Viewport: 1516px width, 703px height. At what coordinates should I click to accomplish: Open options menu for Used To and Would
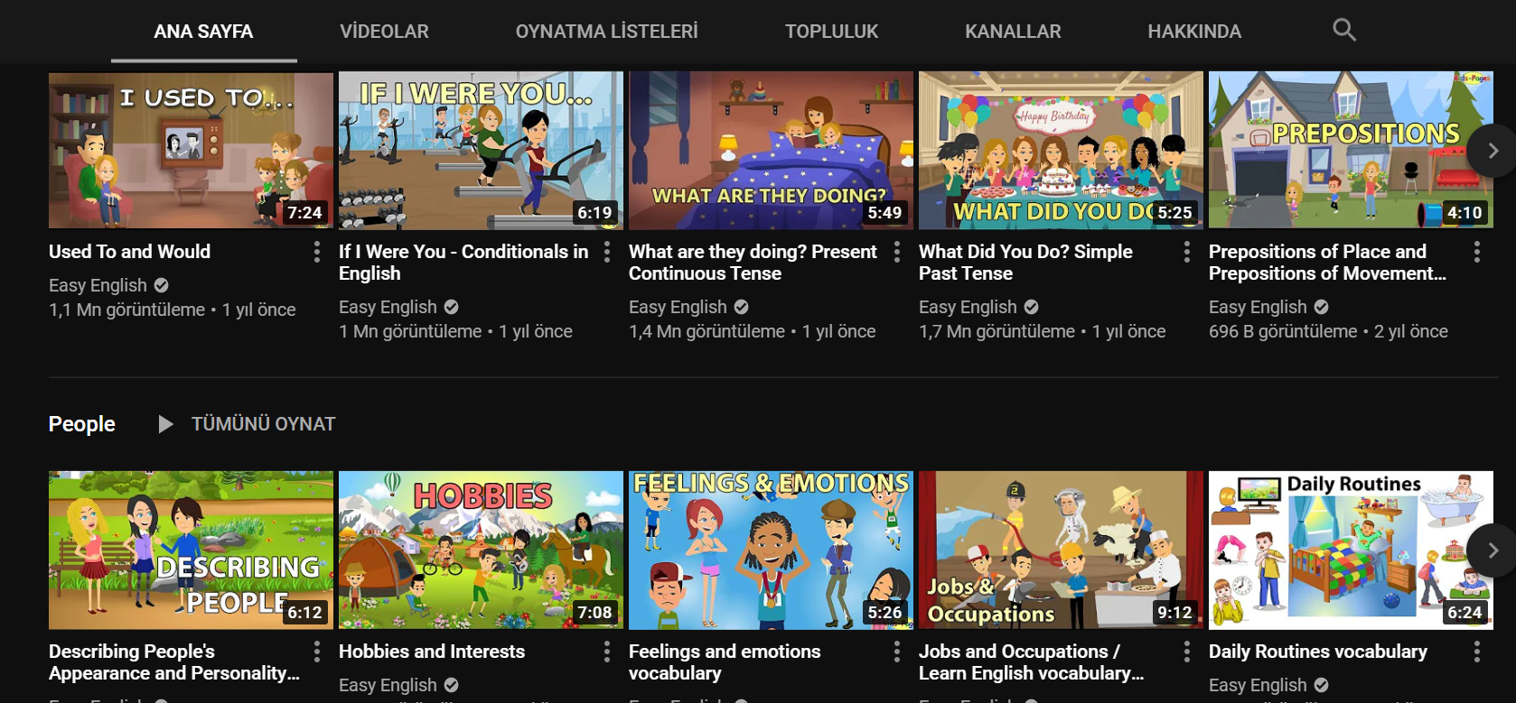point(316,252)
